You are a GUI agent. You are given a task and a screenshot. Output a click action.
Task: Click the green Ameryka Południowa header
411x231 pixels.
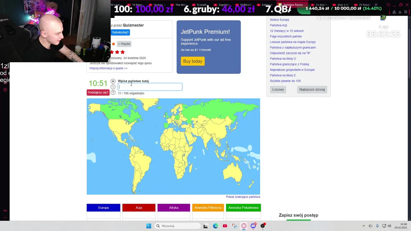[243, 208]
